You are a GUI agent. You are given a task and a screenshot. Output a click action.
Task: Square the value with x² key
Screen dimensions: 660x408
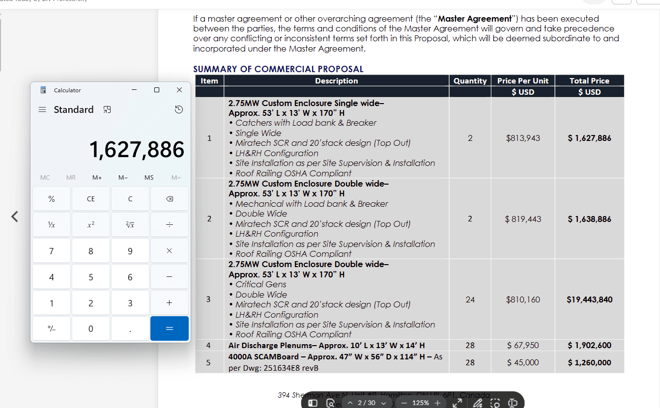click(91, 225)
